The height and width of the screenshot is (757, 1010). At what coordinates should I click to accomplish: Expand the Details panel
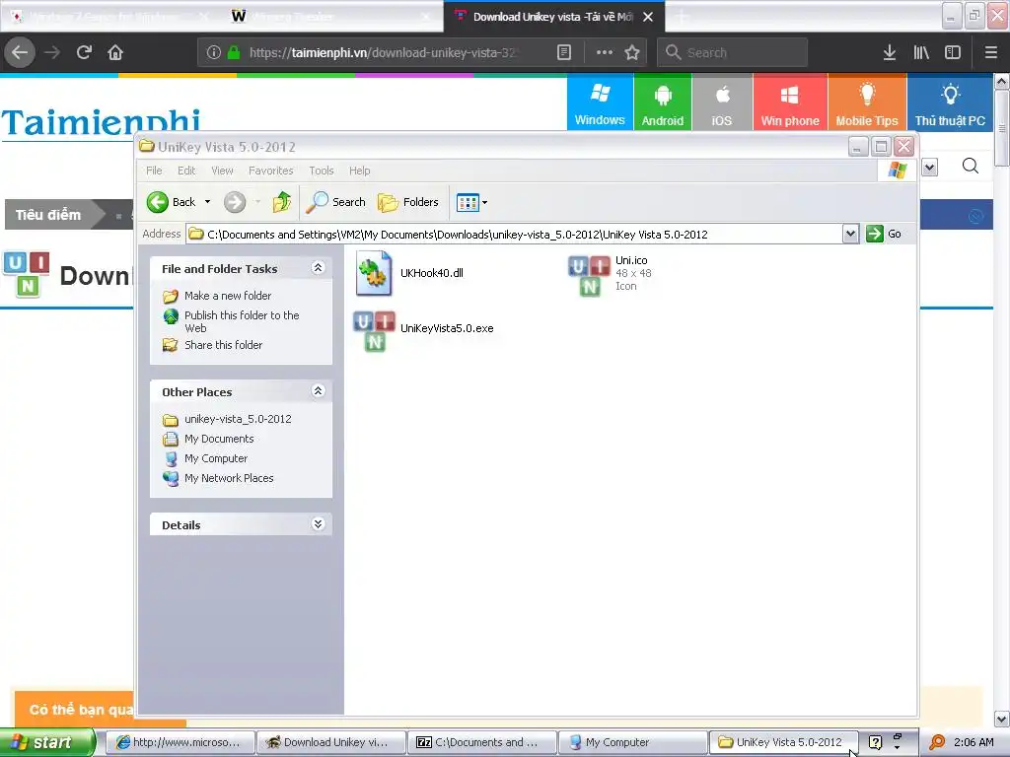(x=318, y=524)
